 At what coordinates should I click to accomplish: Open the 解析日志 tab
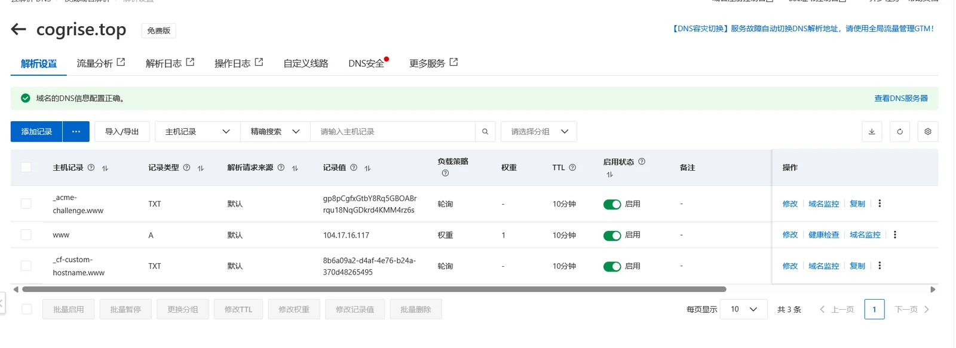pos(170,63)
